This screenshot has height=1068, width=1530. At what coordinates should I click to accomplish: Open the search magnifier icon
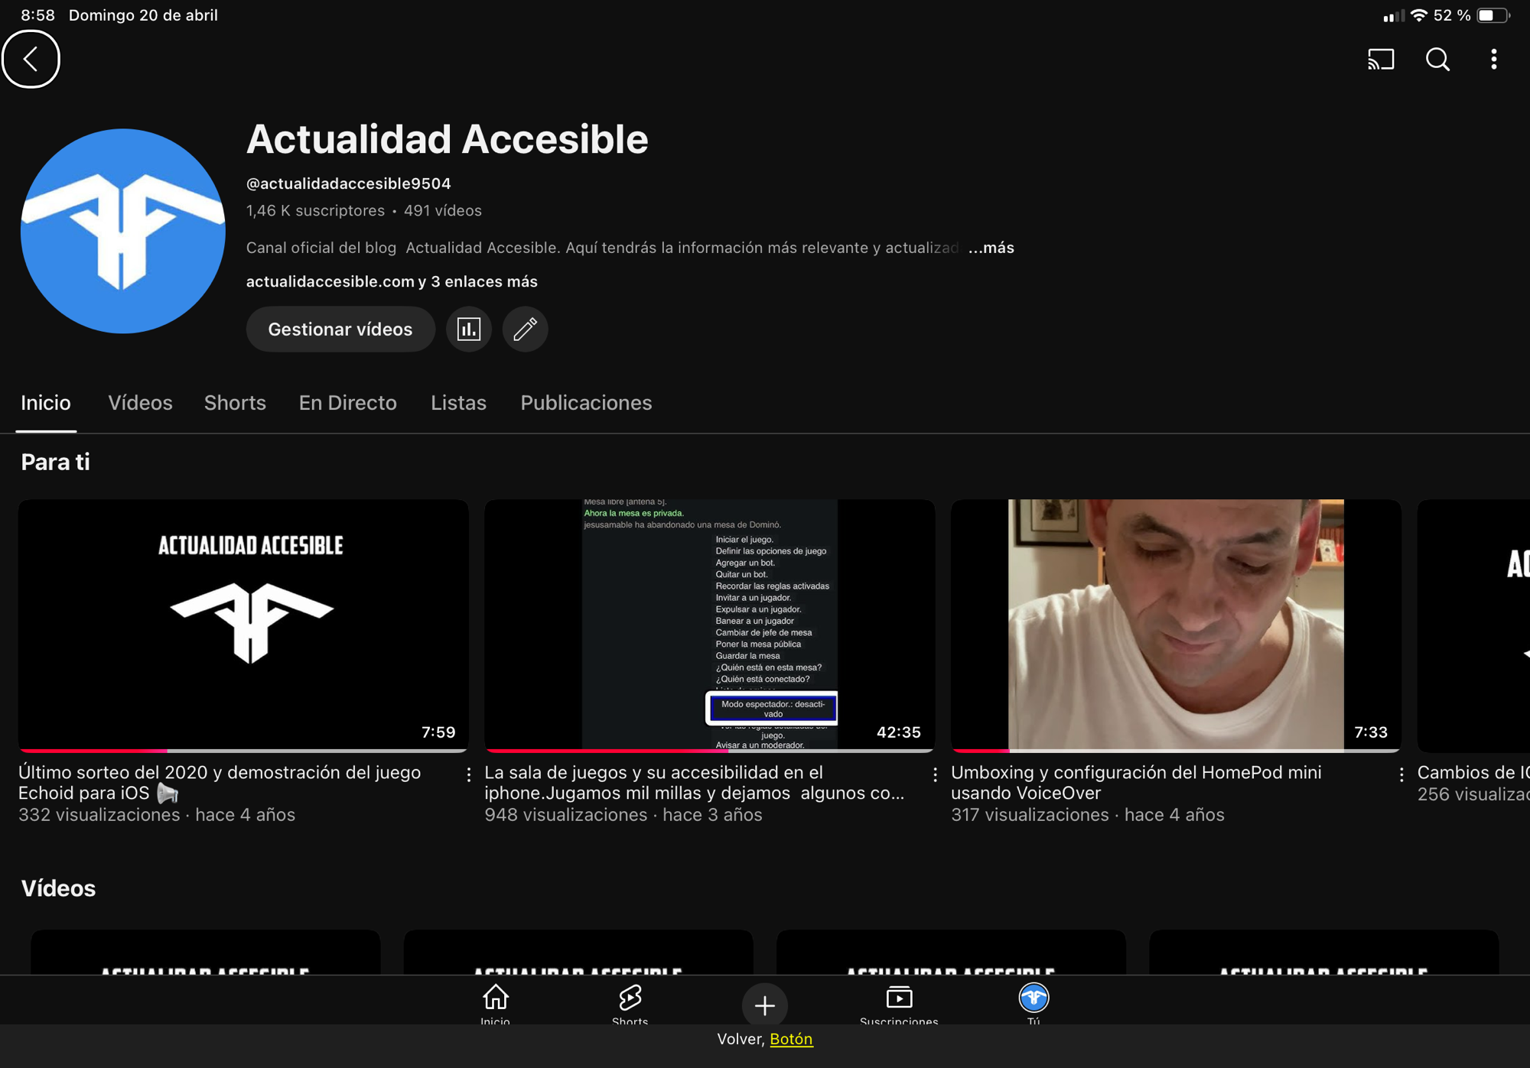point(1437,59)
